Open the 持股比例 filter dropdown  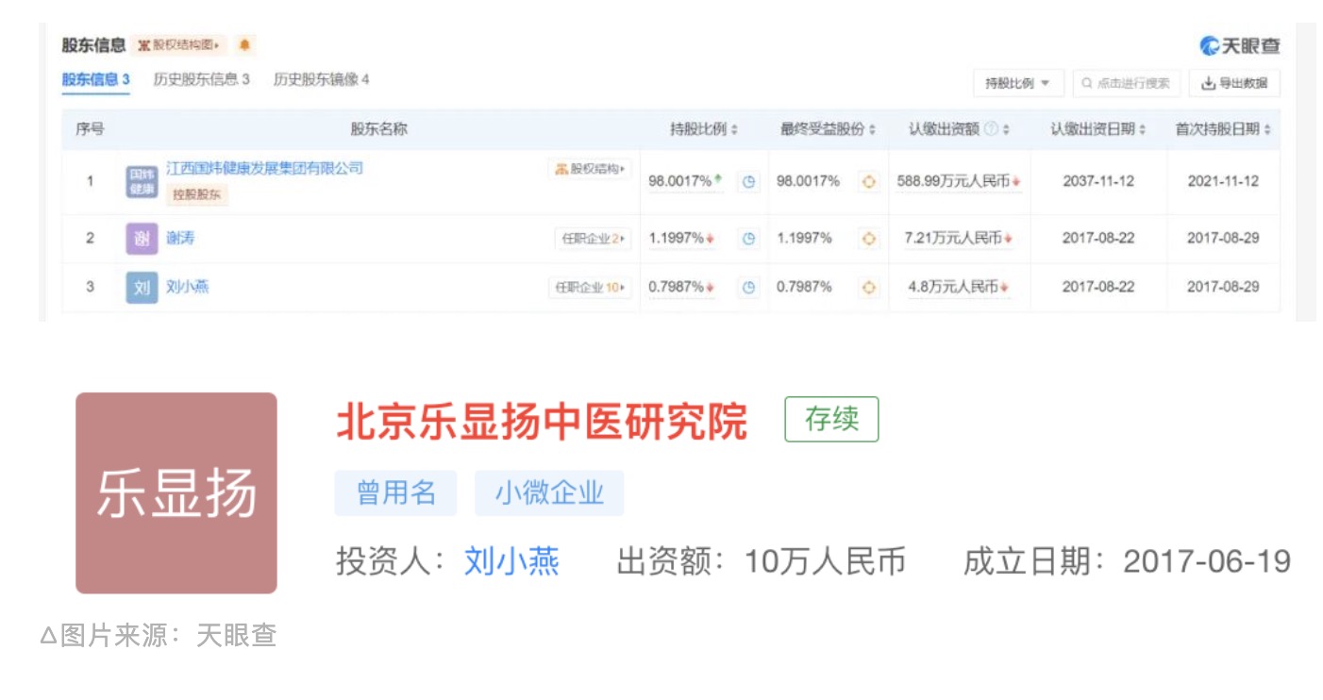1017,83
